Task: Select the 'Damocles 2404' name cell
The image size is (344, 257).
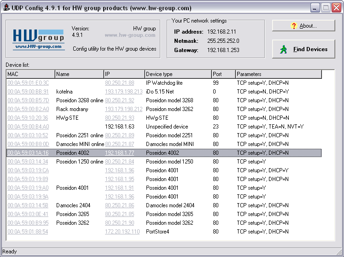Action: pos(73,205)
